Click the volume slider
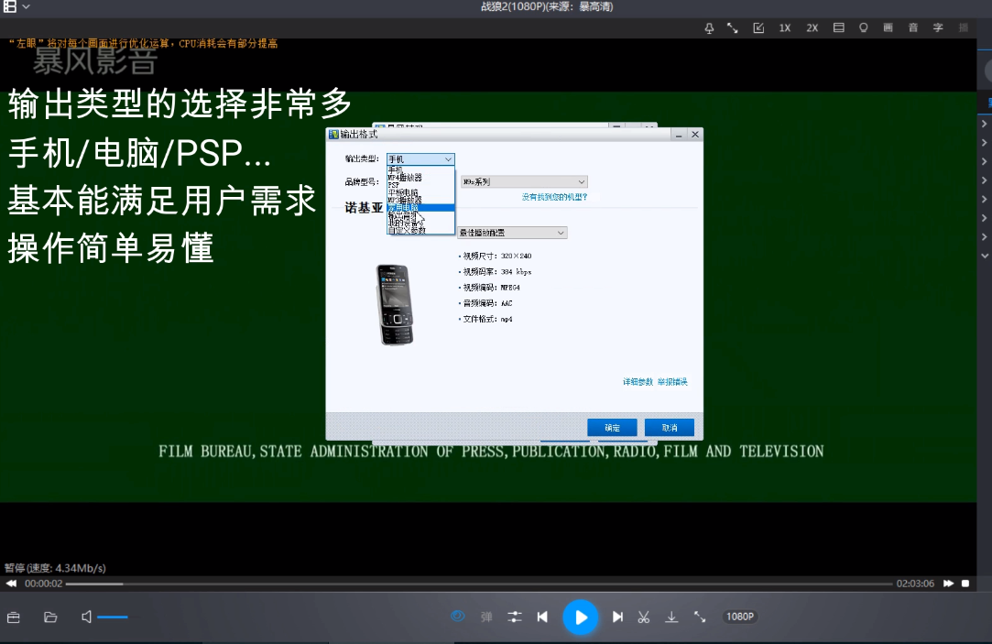Image resolution: width=992 pixels, height=644 pixels. tap(114, 617)
